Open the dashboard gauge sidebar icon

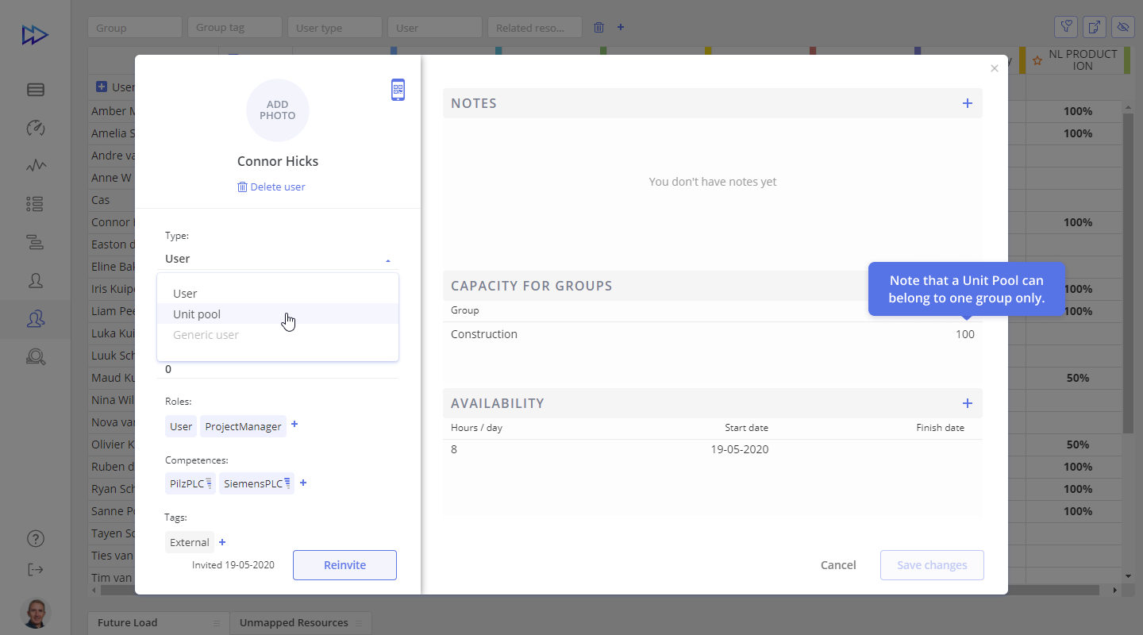[x=36, y=128]
